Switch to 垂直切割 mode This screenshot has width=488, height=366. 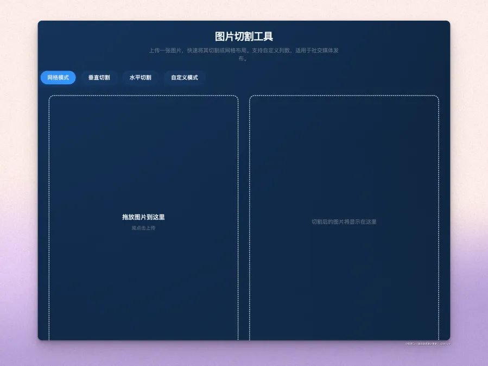click(99, 78)
